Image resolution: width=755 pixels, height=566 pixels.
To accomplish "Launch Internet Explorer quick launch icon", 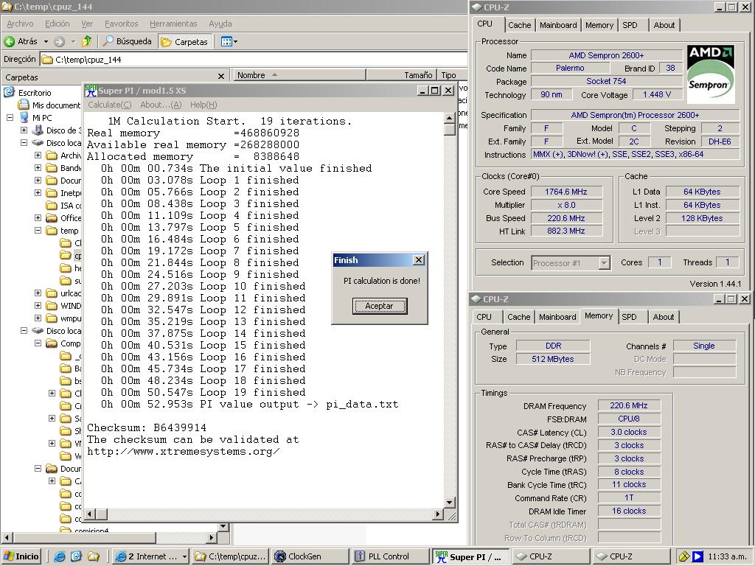I will point(59,556).
